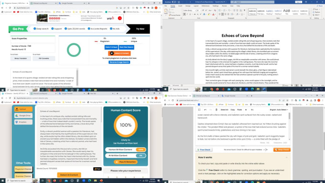Open the Review tab in Word

pos(225,6)
